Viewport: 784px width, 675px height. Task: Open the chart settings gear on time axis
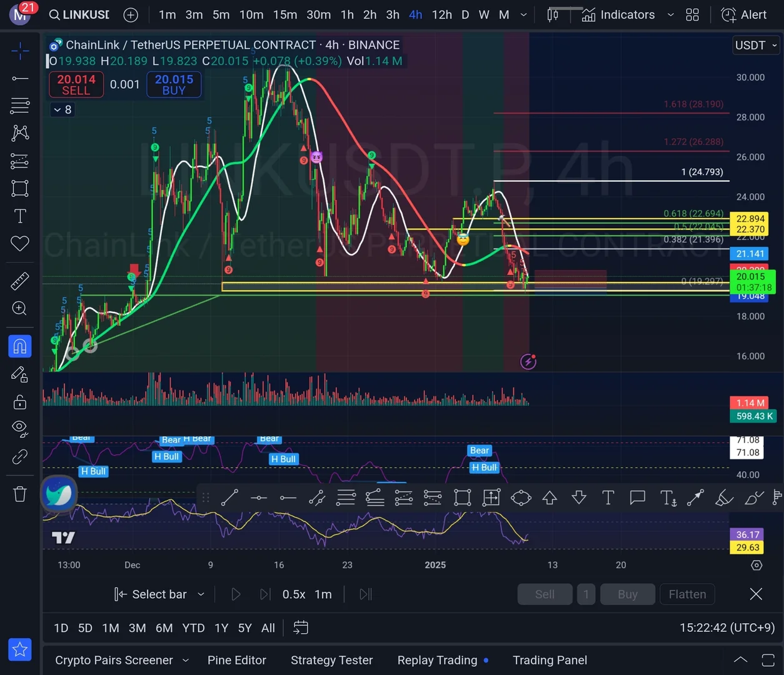756,565
